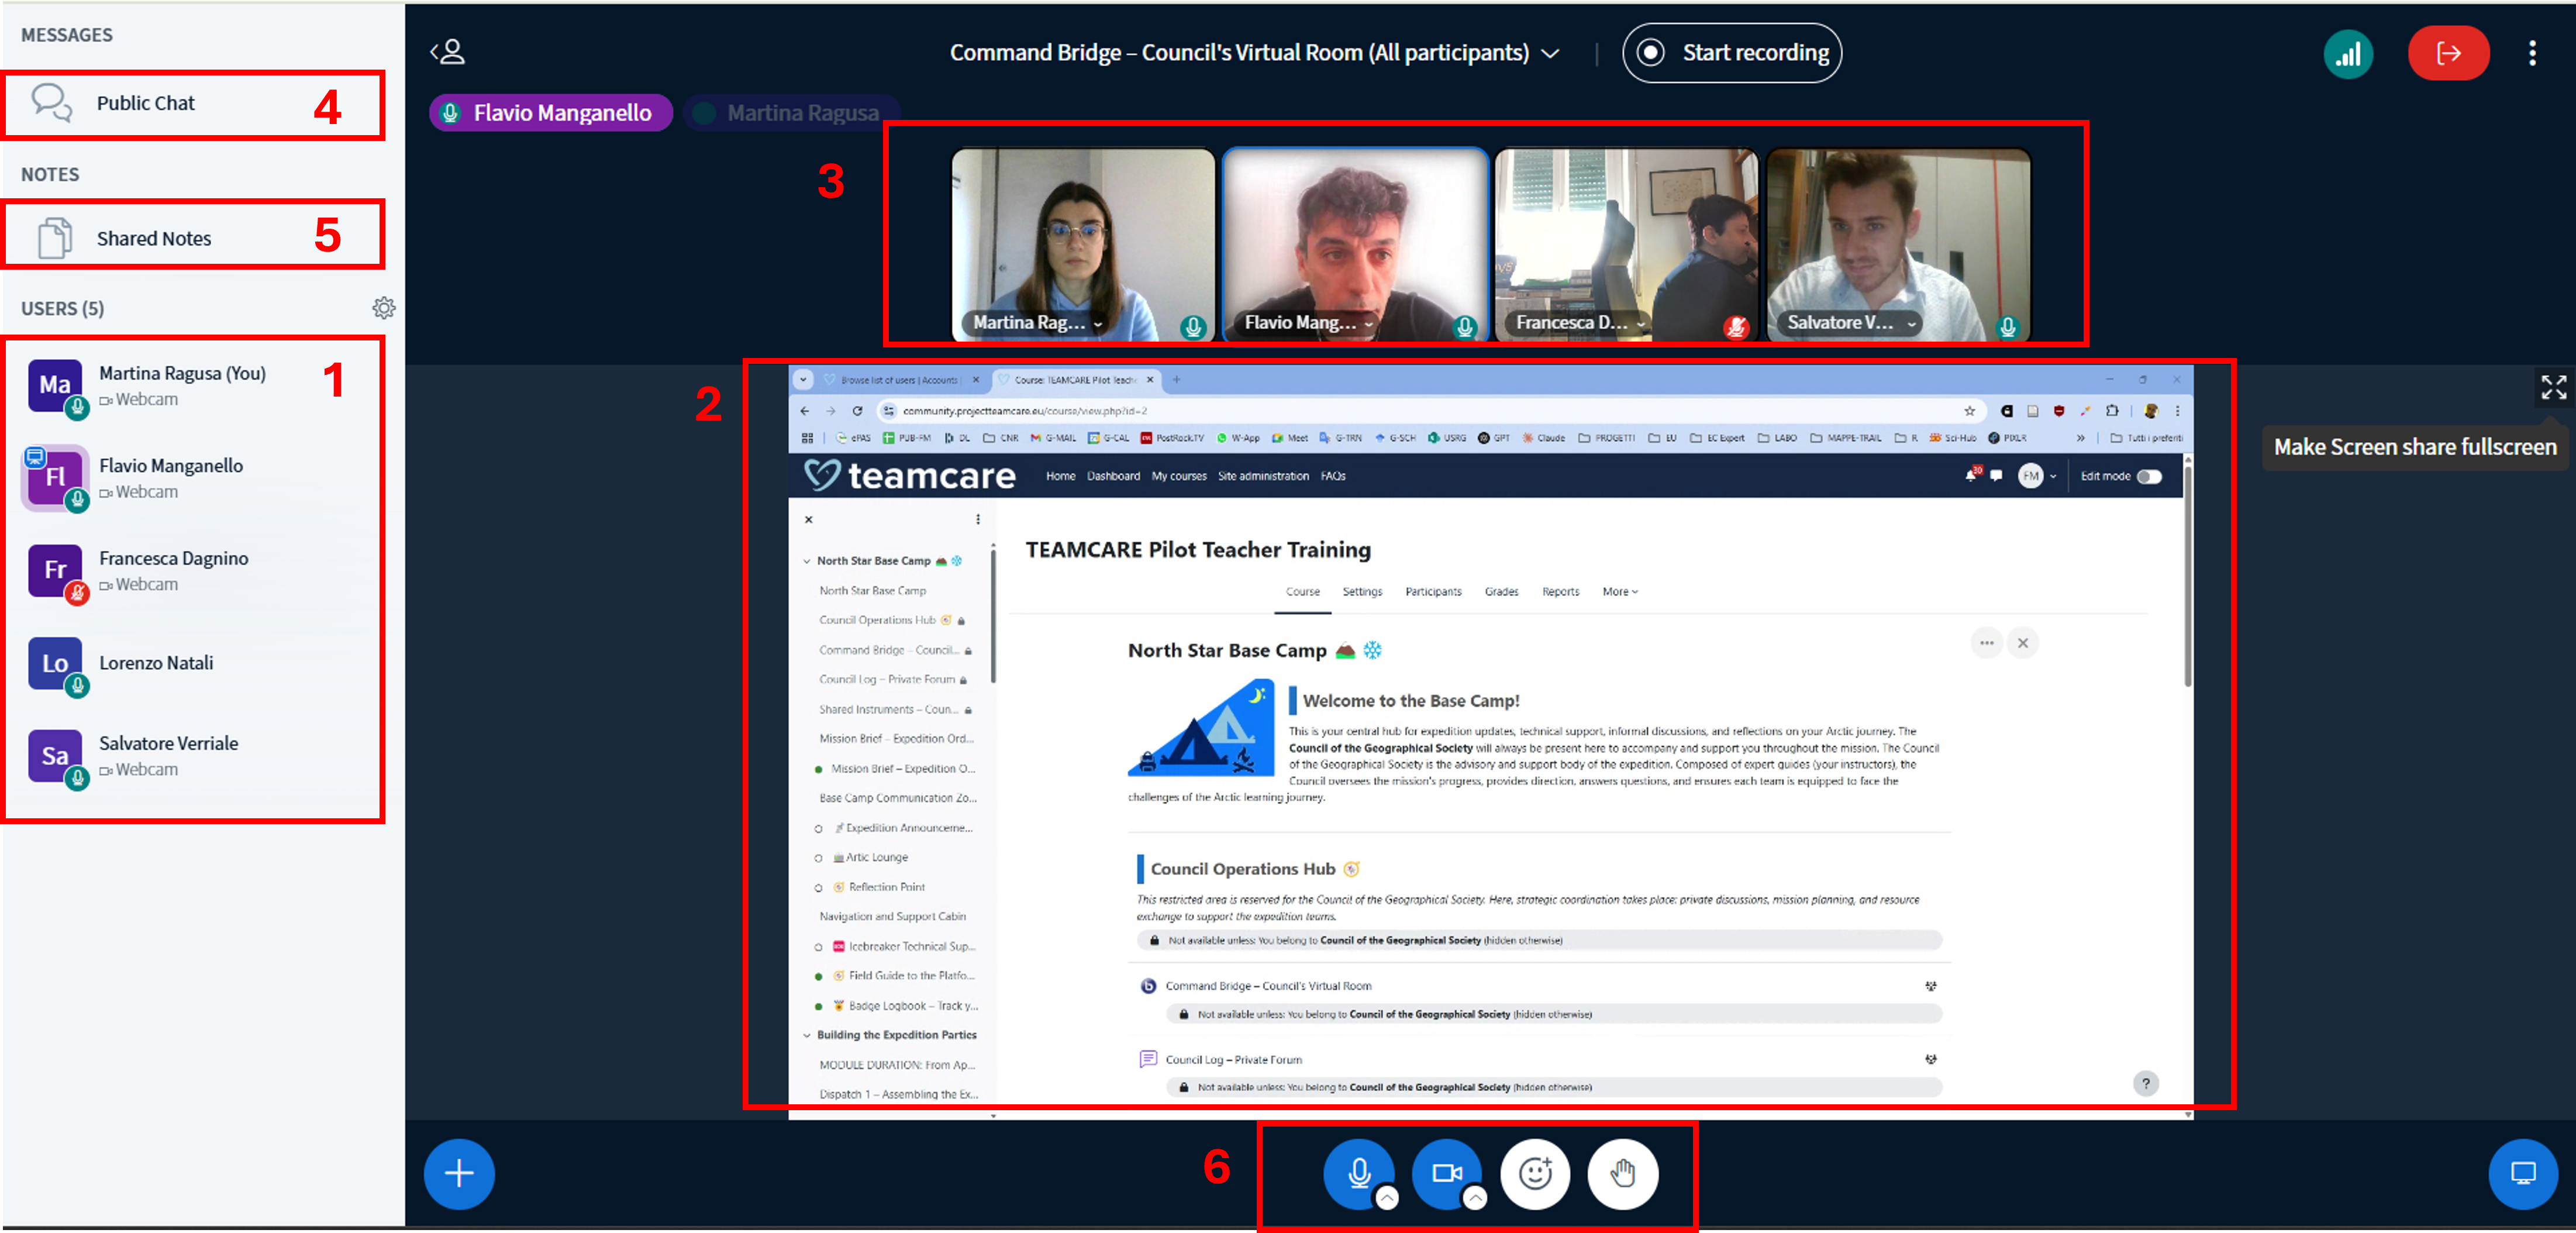The image size is (2576, 1233).
Task: Open the three-dot options menu
Action: [2532, 53]
